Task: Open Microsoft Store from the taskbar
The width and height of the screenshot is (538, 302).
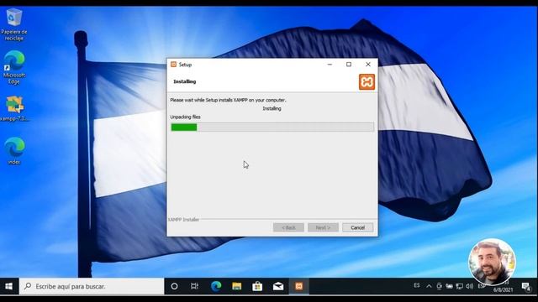Action: pos(257,286)
